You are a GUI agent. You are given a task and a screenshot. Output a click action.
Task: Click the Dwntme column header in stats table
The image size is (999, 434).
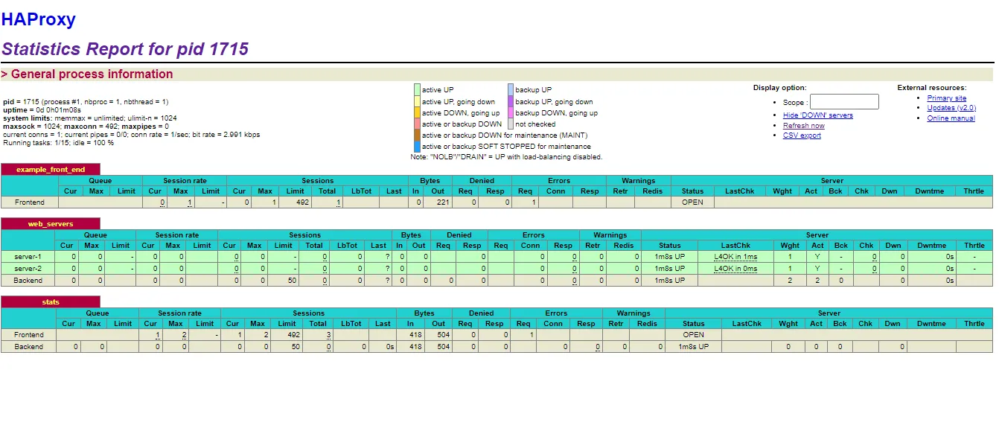click(931, 324)
